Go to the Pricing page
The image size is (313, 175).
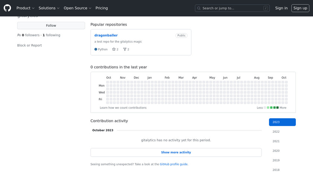coord(102,8)
